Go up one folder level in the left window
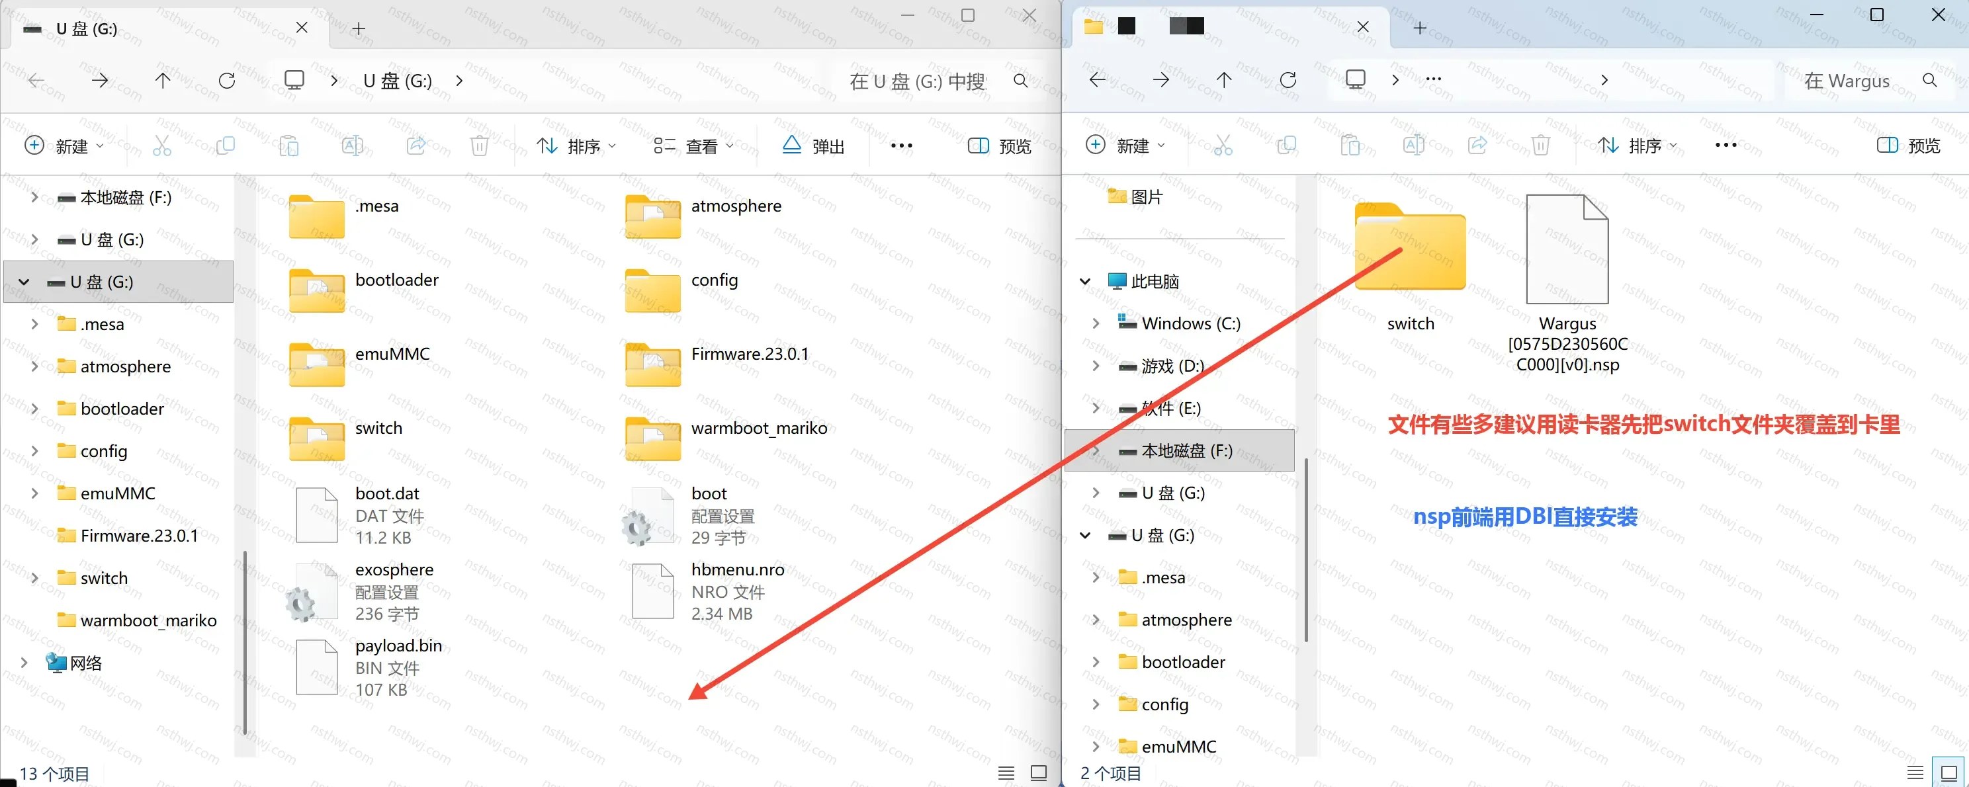 (x=163, y=80)
